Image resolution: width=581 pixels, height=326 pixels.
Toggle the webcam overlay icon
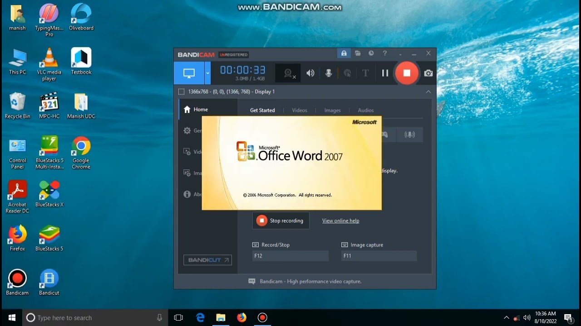click(x=289, y=73)
